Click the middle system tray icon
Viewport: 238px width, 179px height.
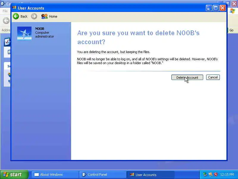click(210, 175)
